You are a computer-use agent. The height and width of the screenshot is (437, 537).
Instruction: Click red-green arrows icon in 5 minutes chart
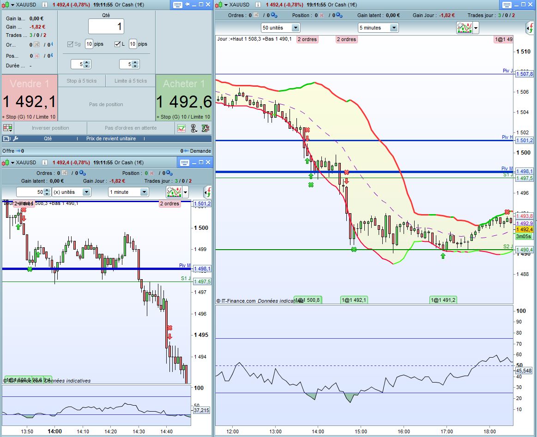coord(530,28)
